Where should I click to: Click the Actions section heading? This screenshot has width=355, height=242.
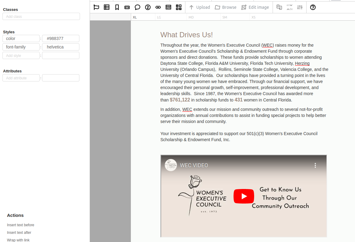(x=15, y=215)
